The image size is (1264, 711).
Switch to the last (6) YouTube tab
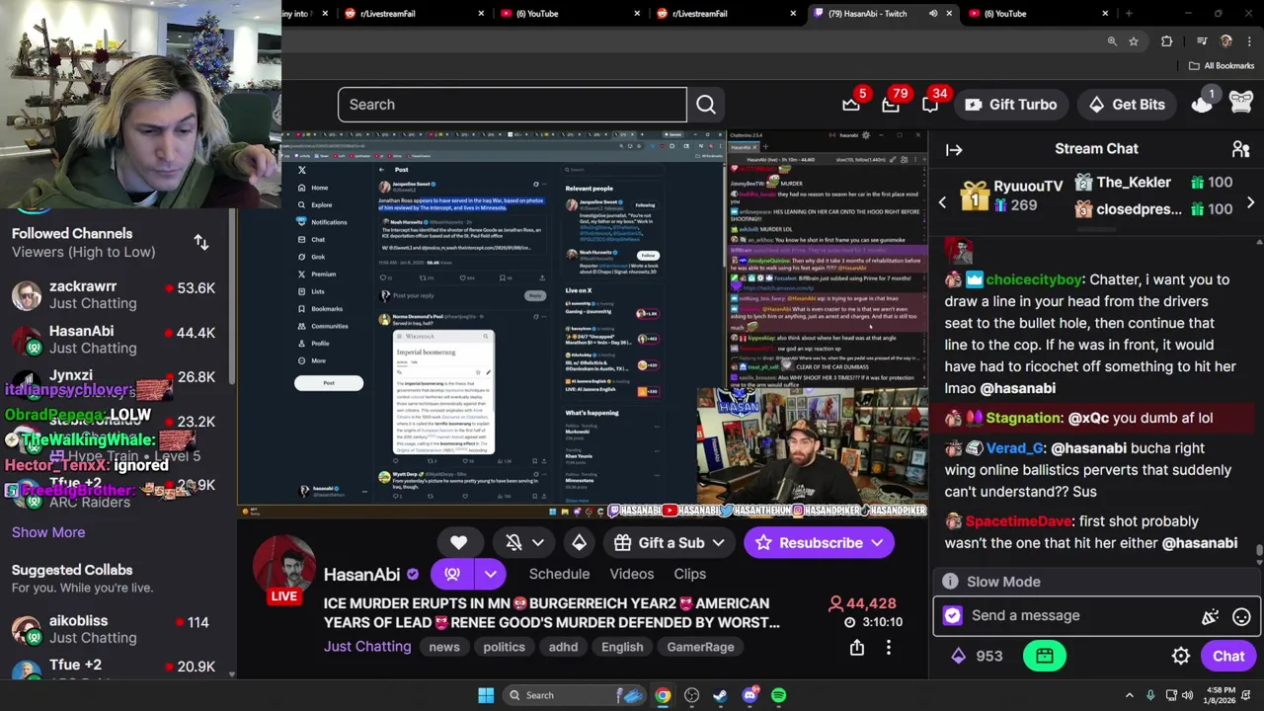point(1037,14)
